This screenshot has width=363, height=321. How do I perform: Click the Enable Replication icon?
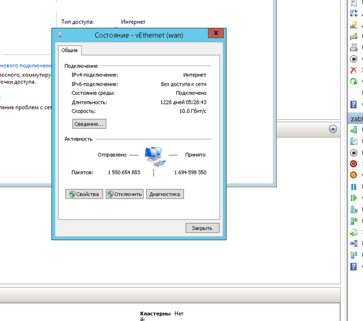pos(354,255)
